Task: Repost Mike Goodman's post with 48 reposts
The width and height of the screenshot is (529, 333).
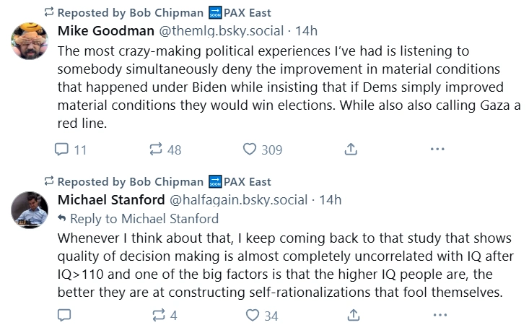Action: point(165,150)
